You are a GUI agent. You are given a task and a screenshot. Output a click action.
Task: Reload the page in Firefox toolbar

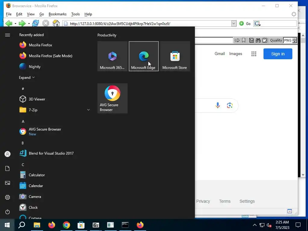(35, 23)
